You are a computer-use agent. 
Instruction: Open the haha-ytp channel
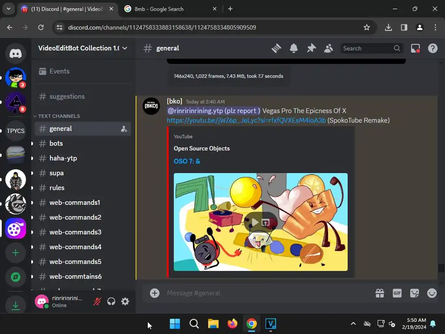pyautogui.click(x=83, y=158)
